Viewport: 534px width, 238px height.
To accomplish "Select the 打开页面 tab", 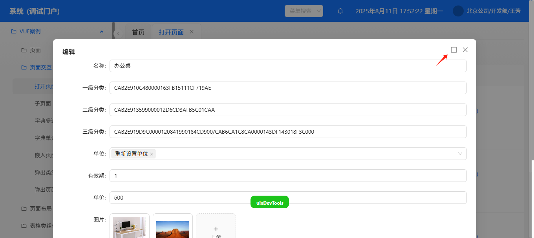I will coord(171,32).
